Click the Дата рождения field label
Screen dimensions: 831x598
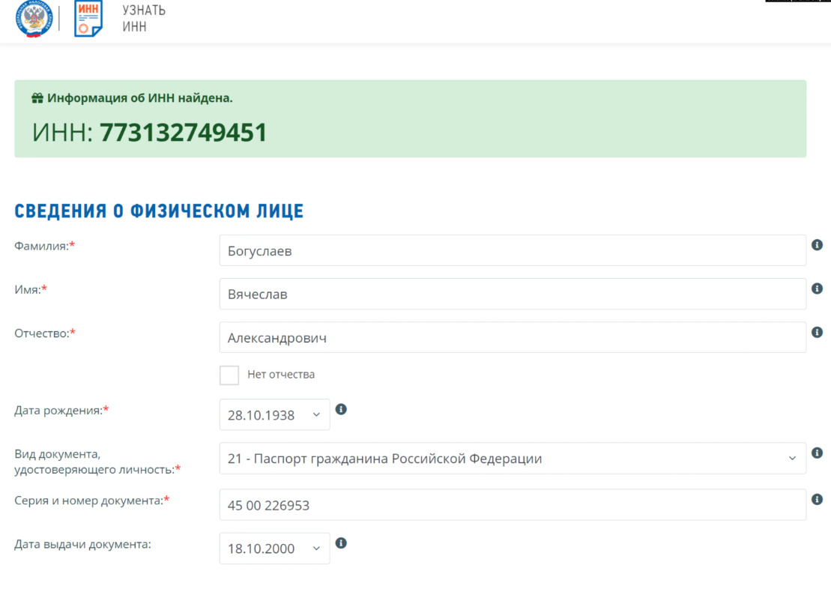coord(61,411)
